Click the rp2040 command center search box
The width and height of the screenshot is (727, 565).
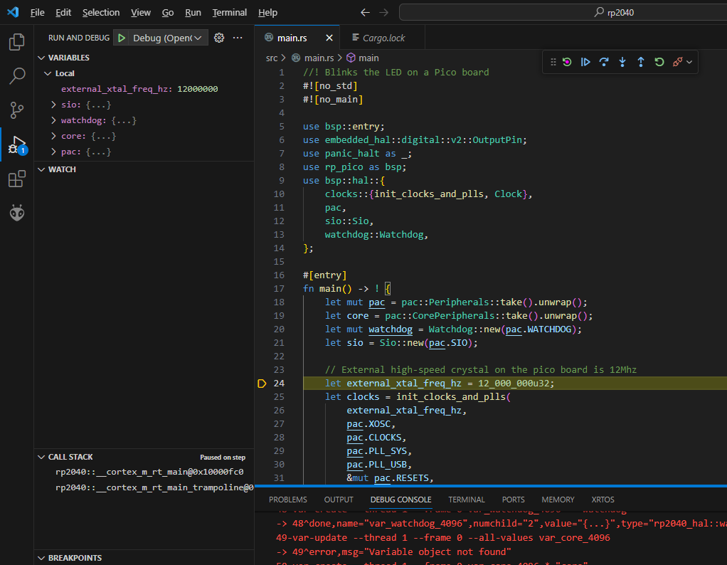(562, 13)
